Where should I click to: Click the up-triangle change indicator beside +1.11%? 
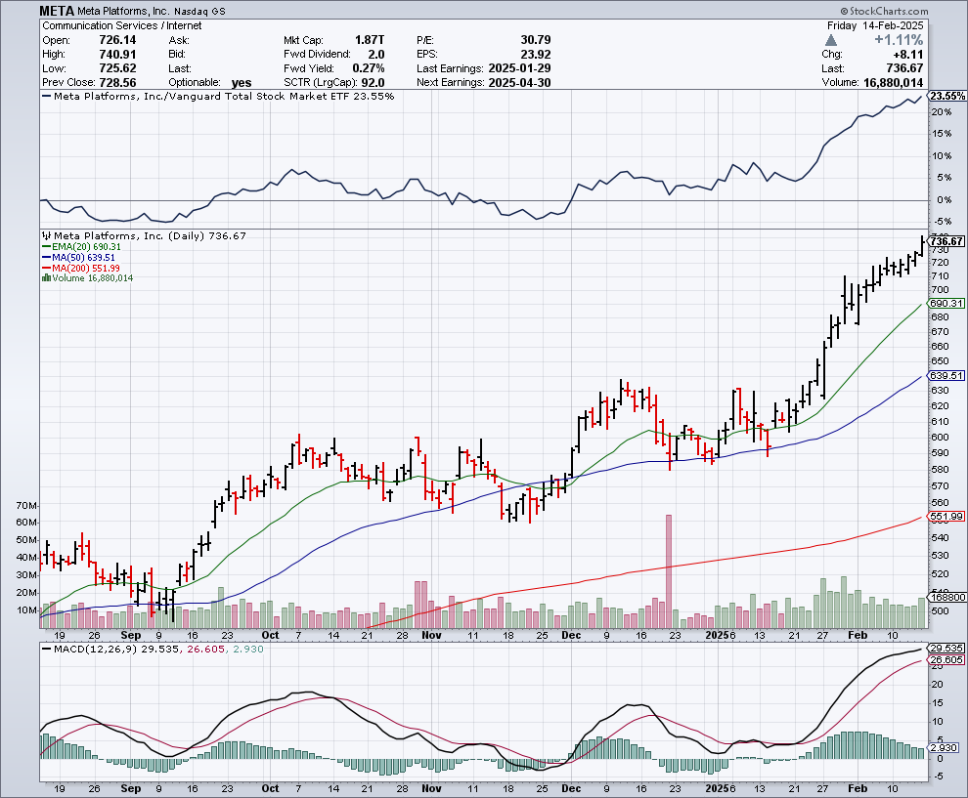pos(831,40)
